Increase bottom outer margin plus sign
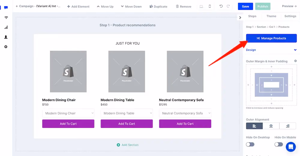Image resolution: width=300 pixels, height=156 pixels. click(x=271, y=103)
